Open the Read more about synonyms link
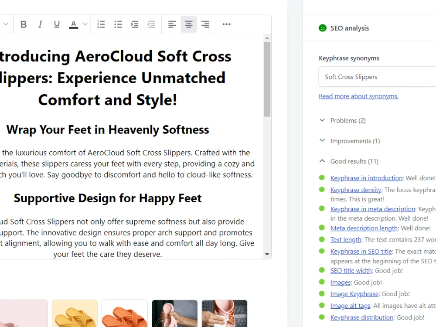 pyautogui.click(x=358, y=96)
